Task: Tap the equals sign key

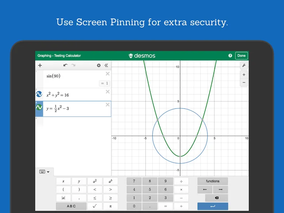Action: pos(166,206)
